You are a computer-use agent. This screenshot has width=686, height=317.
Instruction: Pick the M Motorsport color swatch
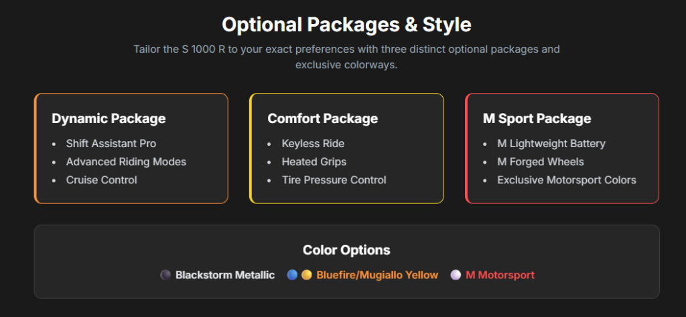click(456, 275)
